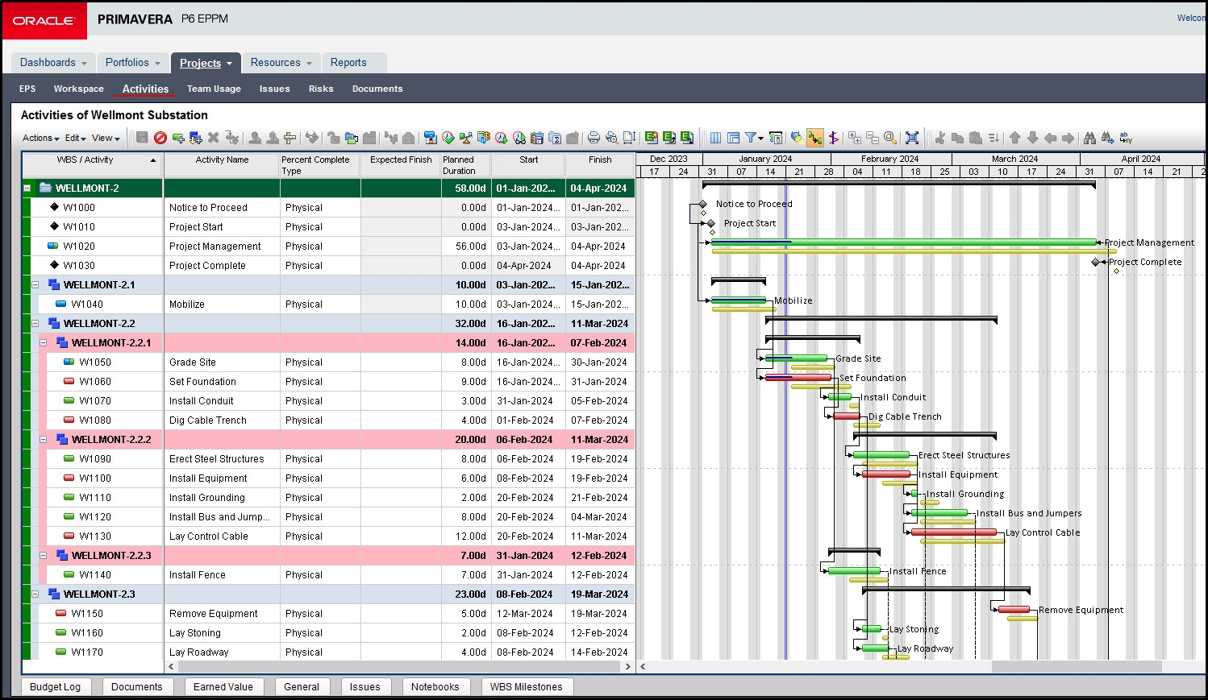The height and width of the screenshot is (700, 1208).
Task: Open the Actions dropdown menu
Action: pos(38,138)
